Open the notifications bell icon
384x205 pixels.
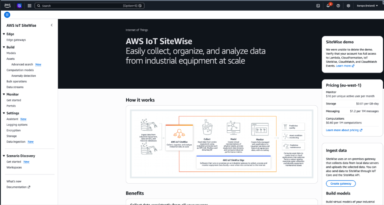coord(328,6)
